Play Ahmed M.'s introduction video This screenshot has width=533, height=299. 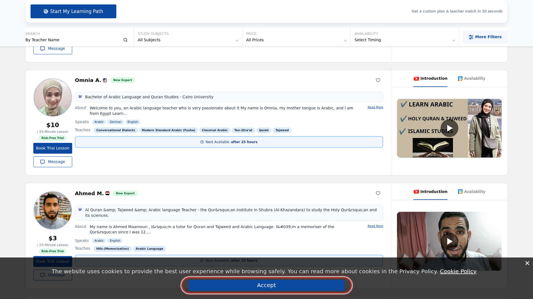[x=449, y=241]
